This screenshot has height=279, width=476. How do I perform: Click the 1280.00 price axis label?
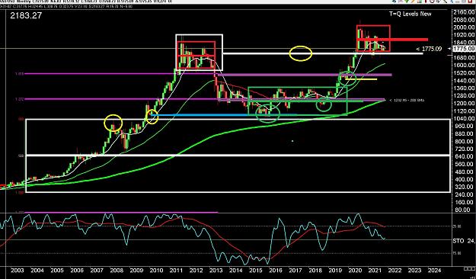[x=464, y=96]
